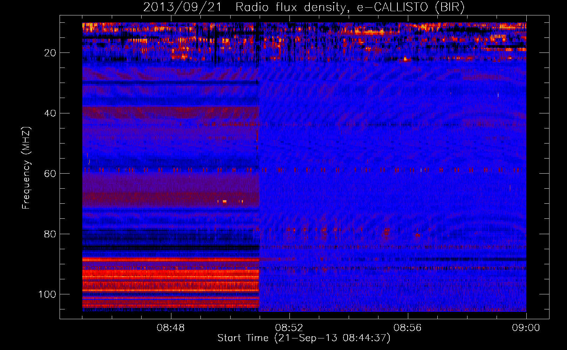Click the 60 frequency tick label
This screenshot has width=567, height=350.
point(50,174)
